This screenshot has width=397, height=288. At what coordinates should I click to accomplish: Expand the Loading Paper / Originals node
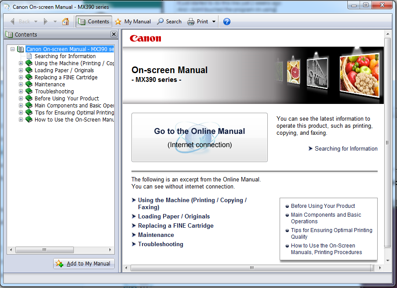click(21, 70)
